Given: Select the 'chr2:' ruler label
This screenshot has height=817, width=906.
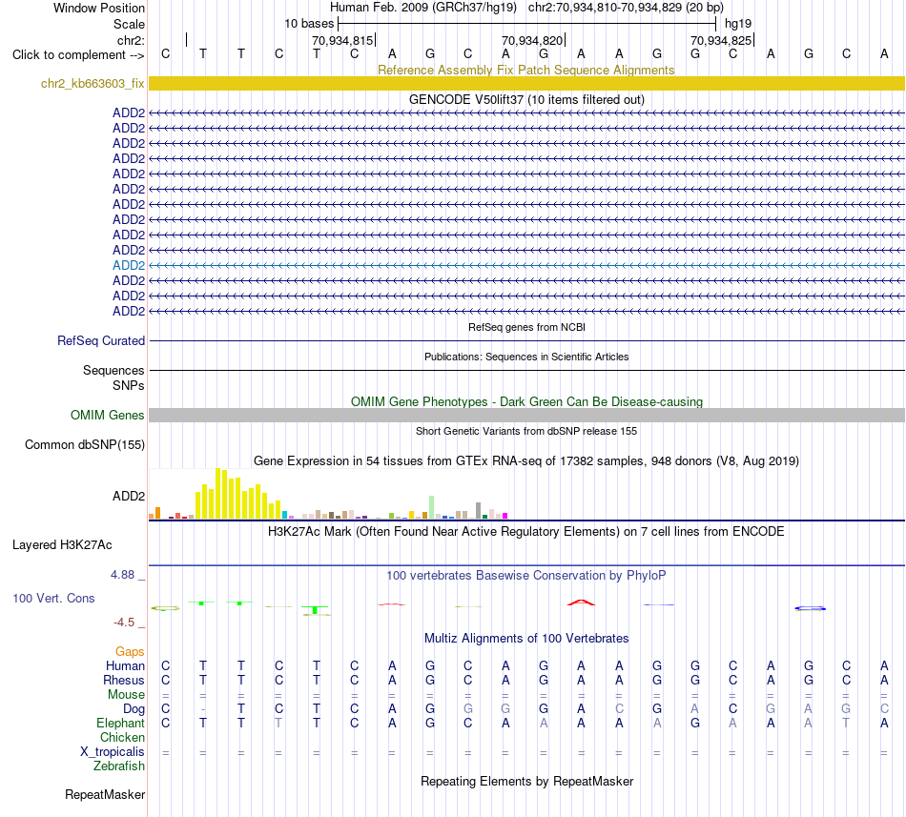Looking at the screenshot, I should tap(131, 40).
